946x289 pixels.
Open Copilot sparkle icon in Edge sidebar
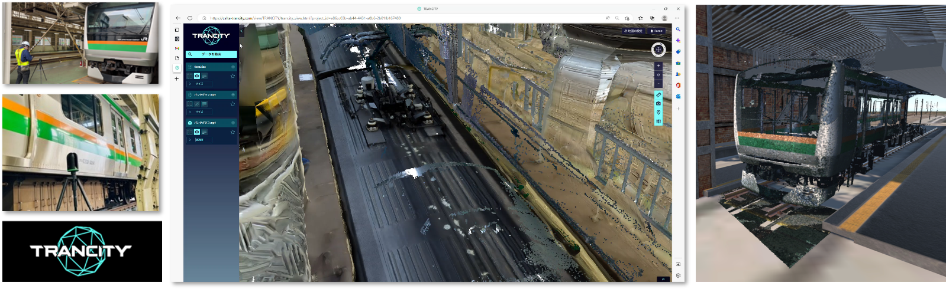(678, 40)
